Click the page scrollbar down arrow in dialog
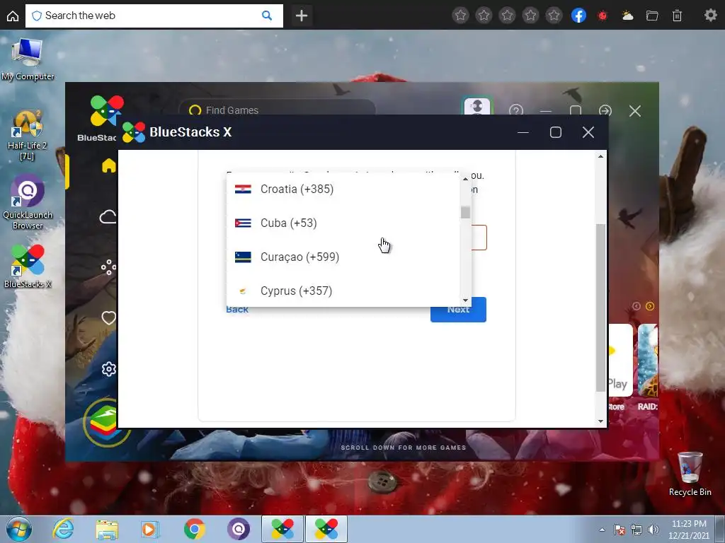 pyautogui.click(x=600, y=421)
